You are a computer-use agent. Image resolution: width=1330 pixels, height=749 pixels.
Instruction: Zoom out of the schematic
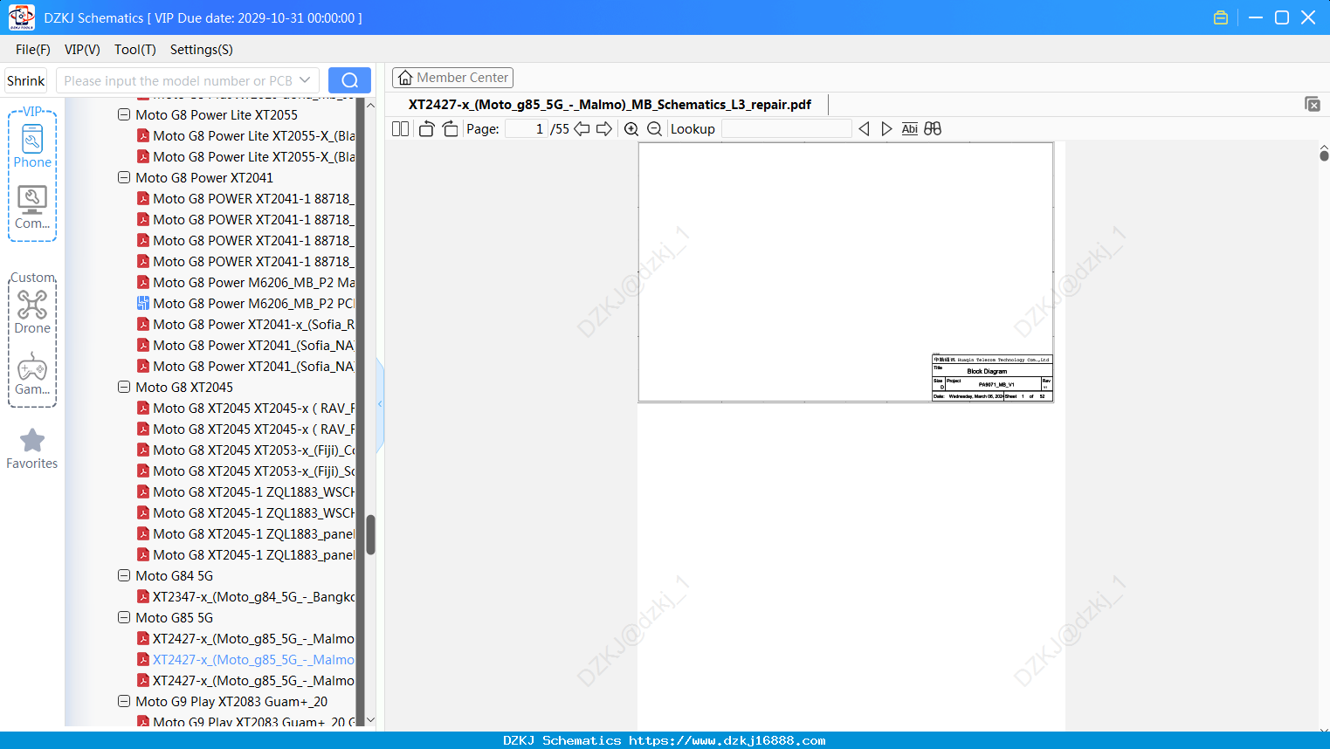coord(654,129)
